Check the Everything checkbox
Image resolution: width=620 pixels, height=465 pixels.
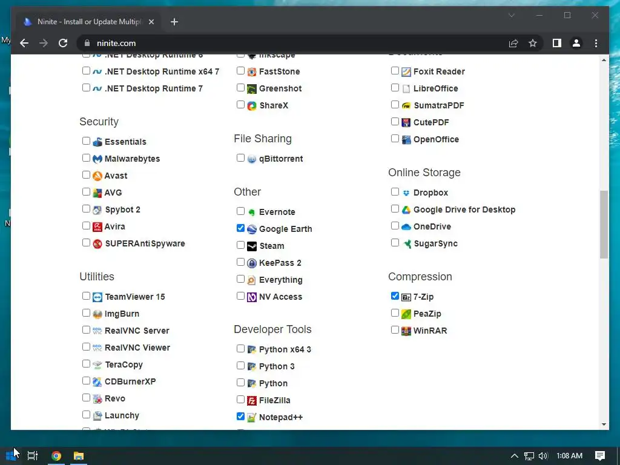pyautogui.click(x=240, y=279)
